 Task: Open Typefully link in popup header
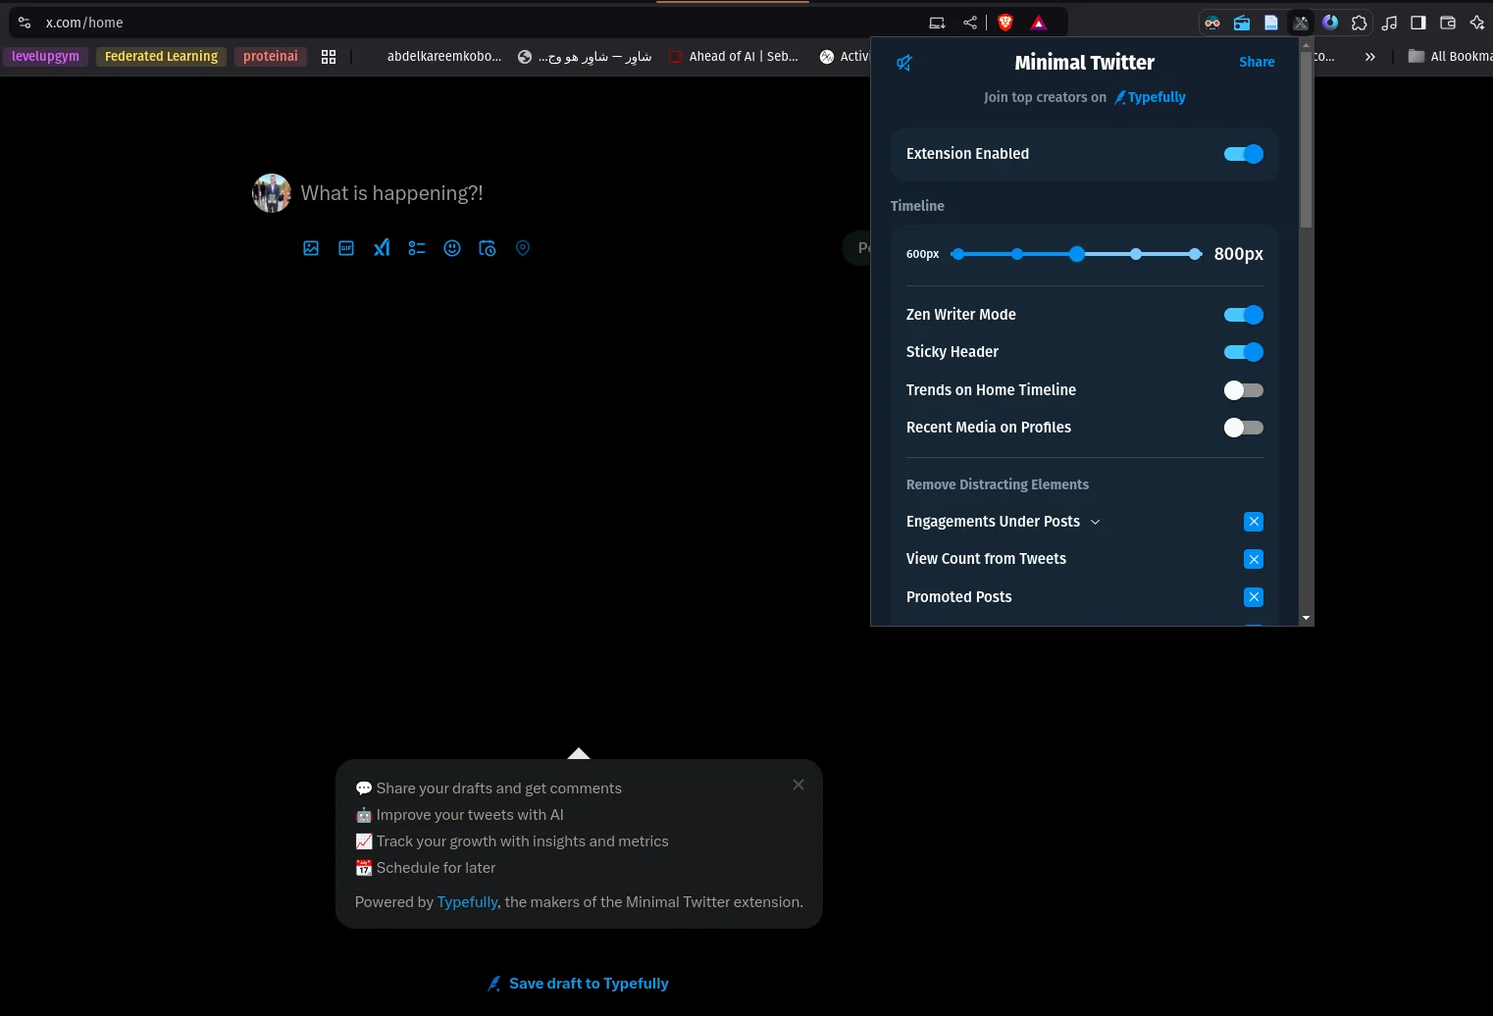(1150, 97)
